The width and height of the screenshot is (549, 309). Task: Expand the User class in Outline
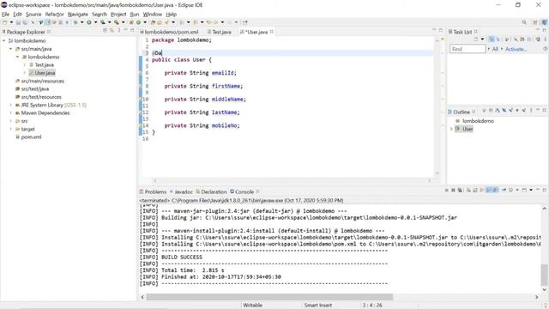click(451, 129)
